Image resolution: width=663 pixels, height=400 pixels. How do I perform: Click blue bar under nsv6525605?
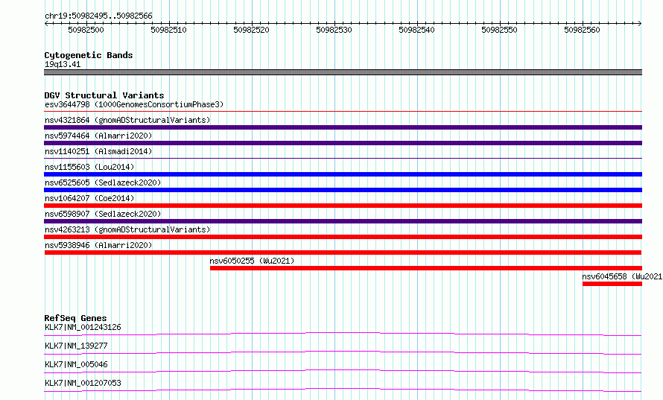343,190
